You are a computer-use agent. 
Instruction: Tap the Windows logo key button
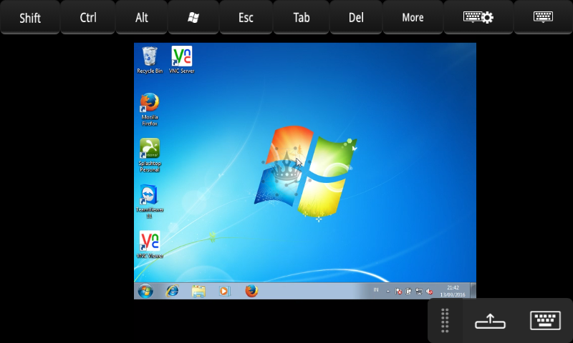tap(193, 17)
